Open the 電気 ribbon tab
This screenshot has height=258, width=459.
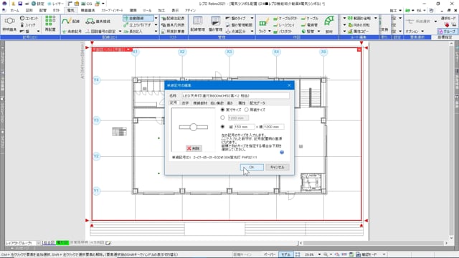70,10
